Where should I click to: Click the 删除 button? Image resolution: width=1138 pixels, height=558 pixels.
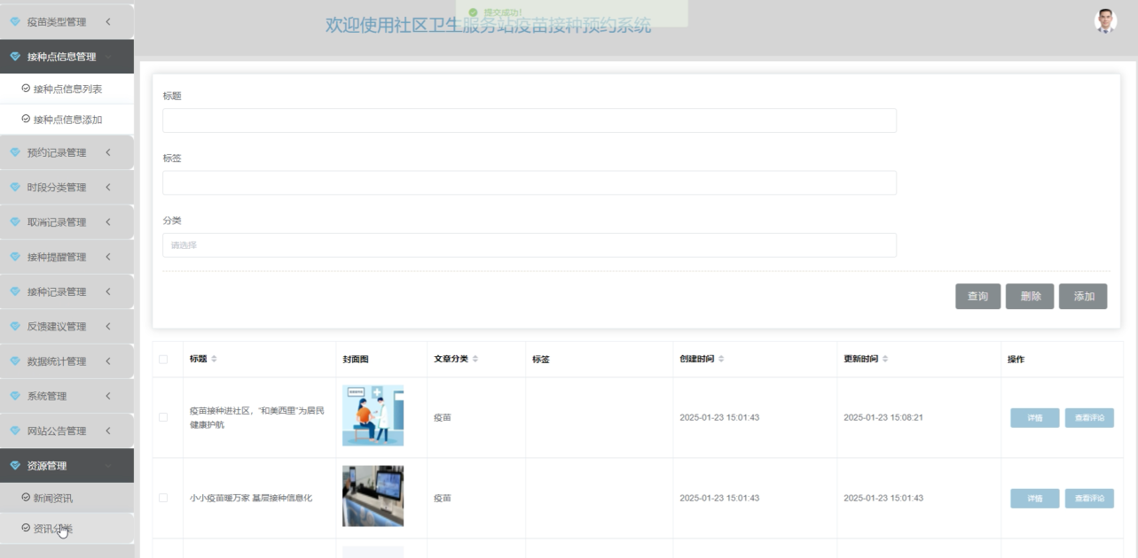1030,297
